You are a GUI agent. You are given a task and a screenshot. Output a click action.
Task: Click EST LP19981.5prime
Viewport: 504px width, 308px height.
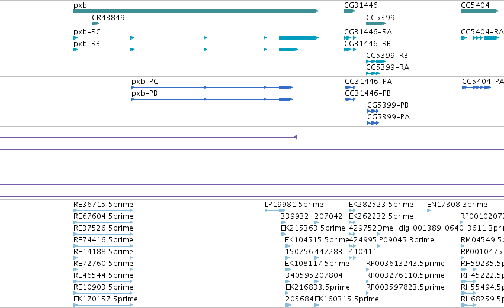275,210
